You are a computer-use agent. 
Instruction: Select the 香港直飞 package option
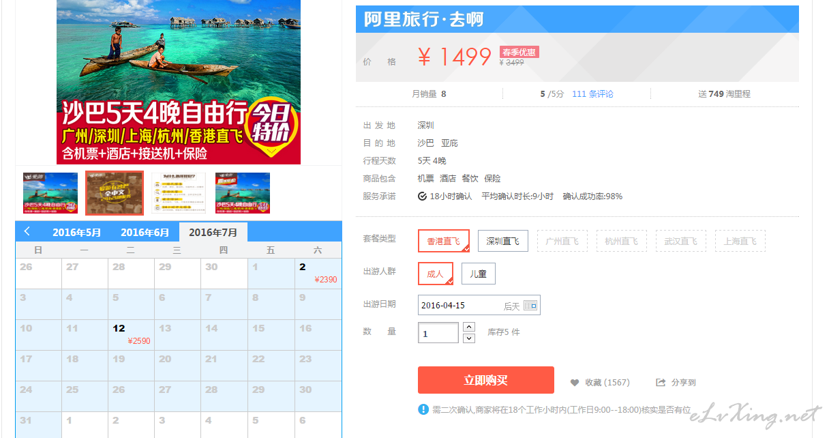click(x=443, y=241)
